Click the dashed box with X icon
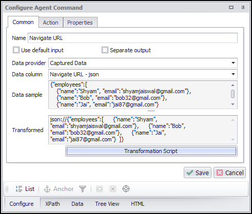Viewport: 252px width, 214px height. pos(113,189)
